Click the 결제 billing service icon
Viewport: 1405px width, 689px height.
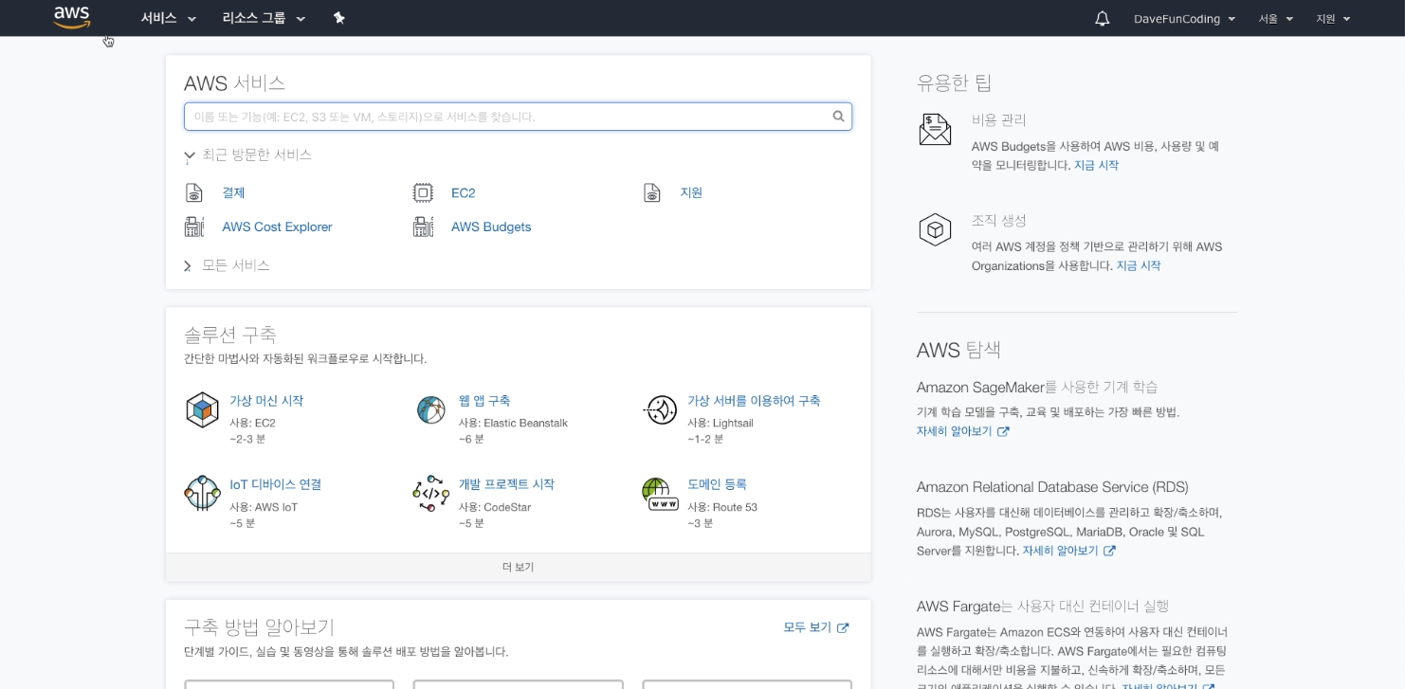194,192
